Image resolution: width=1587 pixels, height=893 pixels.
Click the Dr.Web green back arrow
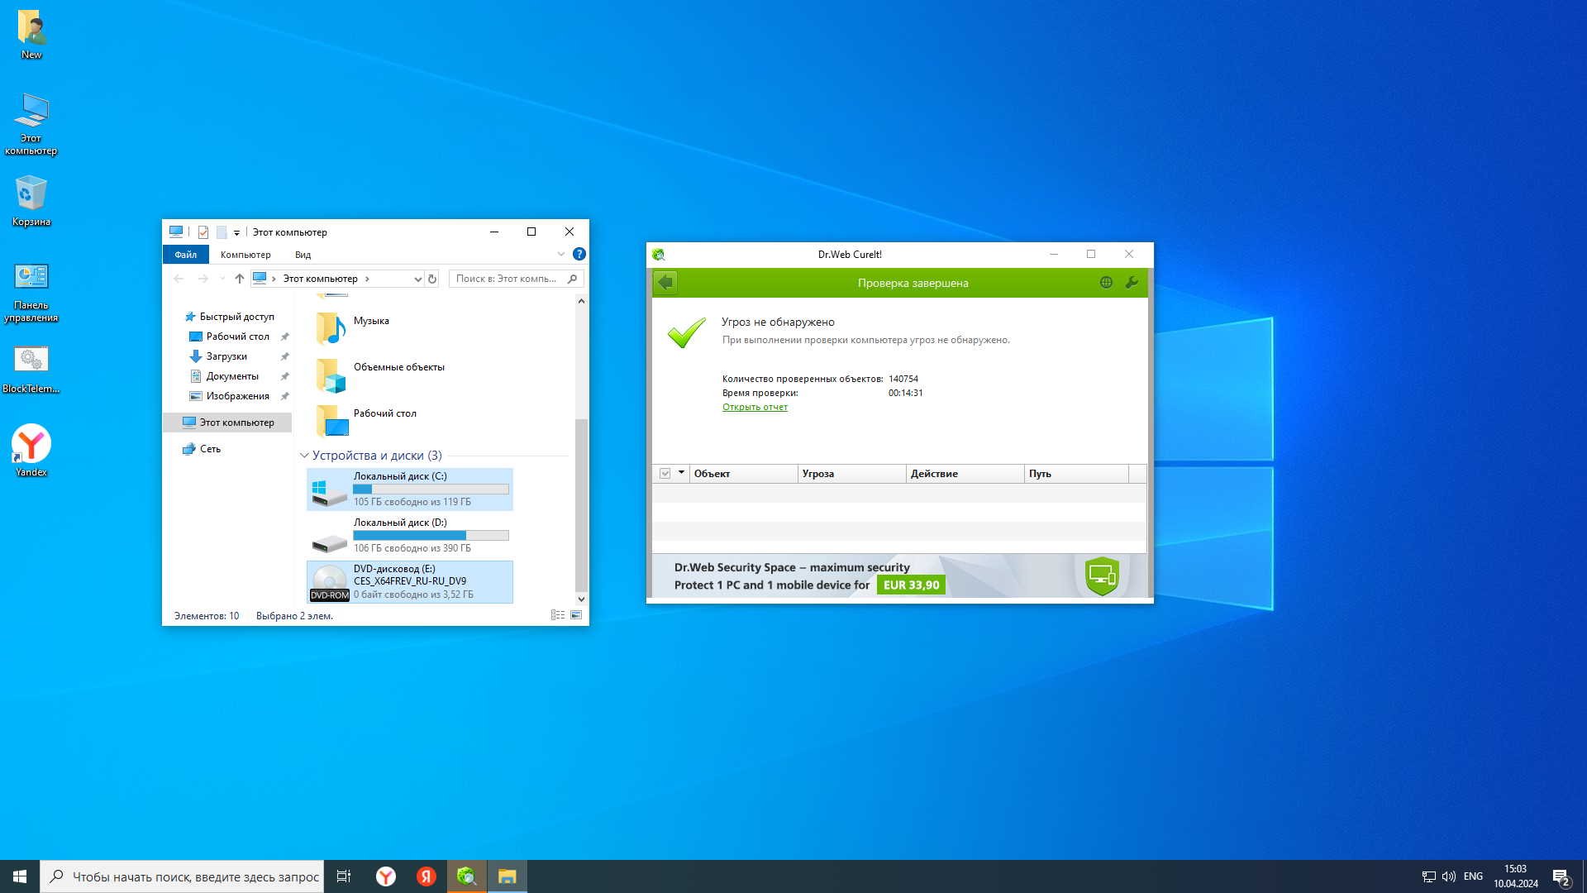[665, 283]
